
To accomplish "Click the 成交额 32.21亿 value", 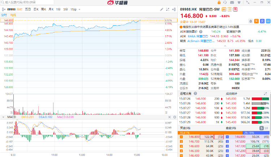I will 265,55.
